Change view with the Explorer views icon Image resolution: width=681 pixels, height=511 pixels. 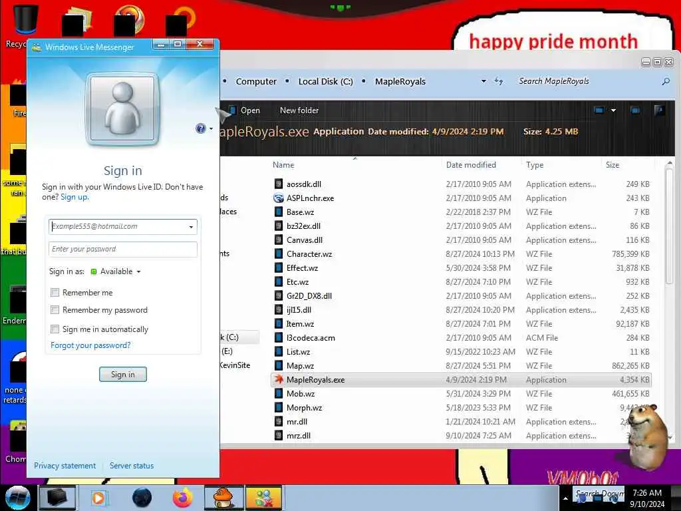click(x=599, y=110)
